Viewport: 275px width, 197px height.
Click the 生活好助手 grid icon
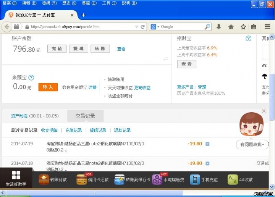pos(16,175)
